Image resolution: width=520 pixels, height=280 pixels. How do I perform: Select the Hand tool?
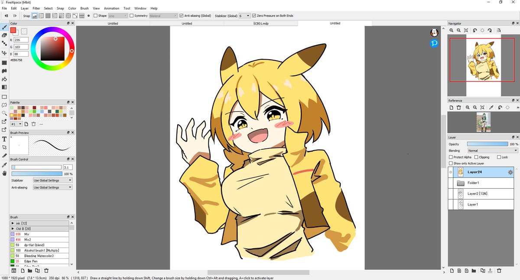pos(4,173)
